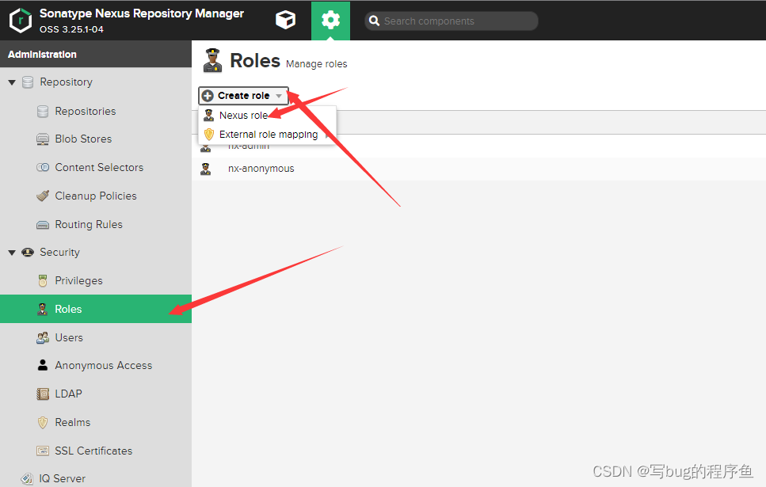Open Realms page
The image size is (766, 487).
[x=73, y=423]
